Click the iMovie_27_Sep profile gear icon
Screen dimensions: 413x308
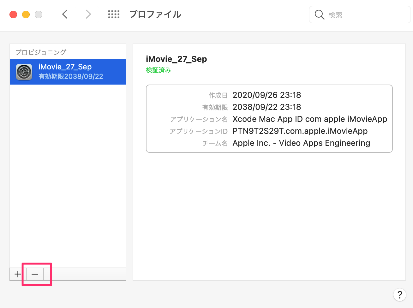pos(24,72)
